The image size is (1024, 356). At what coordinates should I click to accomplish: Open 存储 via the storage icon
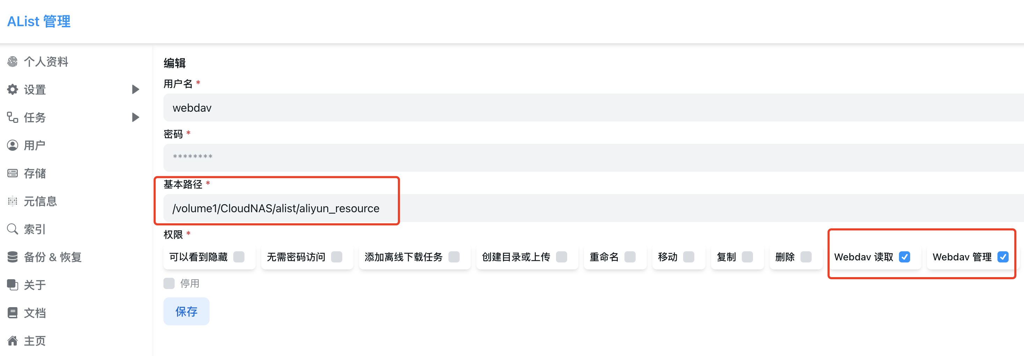[13, 173]
